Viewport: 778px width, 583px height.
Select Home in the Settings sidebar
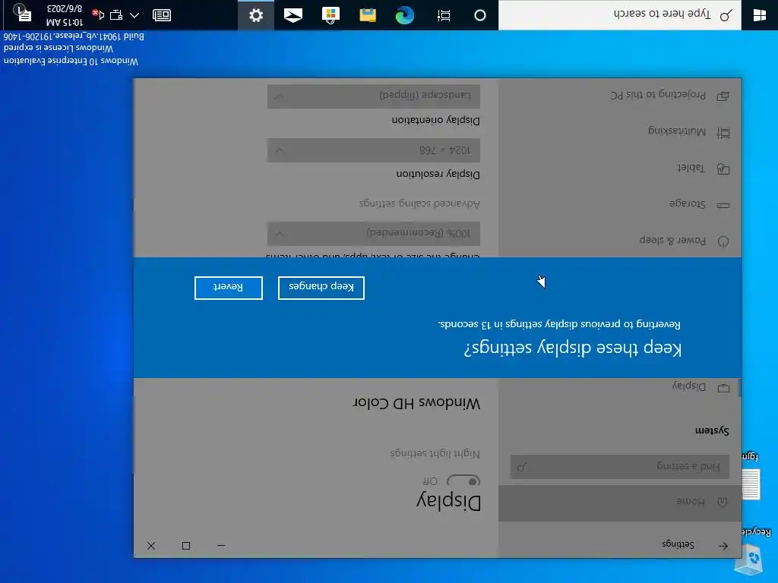click(620, 503)
